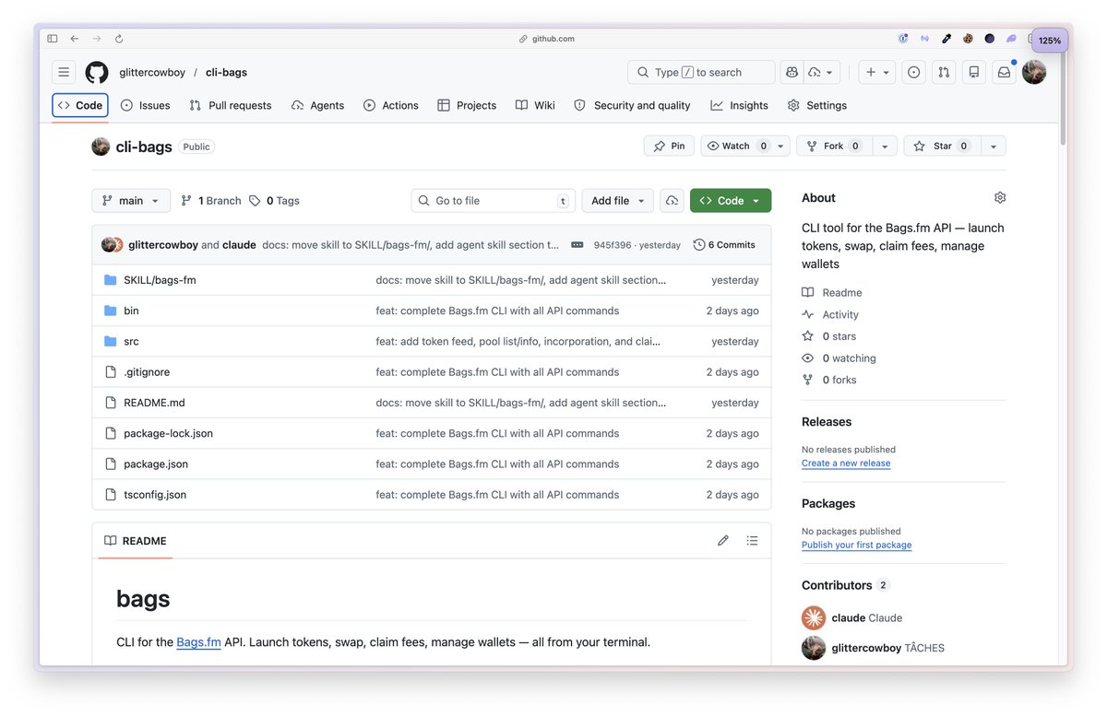Click the cloud agent icon next to Add file
The width and height of the screenshot is (1107, 716).
pos(672,201)
